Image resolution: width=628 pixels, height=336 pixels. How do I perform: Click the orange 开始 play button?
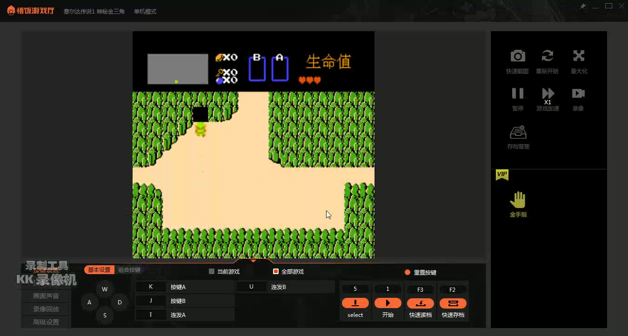[x=388, y=303]
